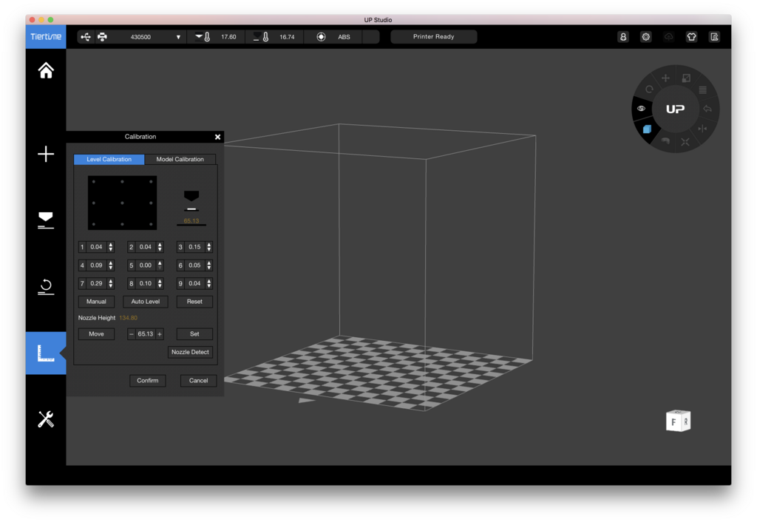Adjust point 8 value stepper (0.10)
Screen dimensions: 757x522
tap(160, 283)
